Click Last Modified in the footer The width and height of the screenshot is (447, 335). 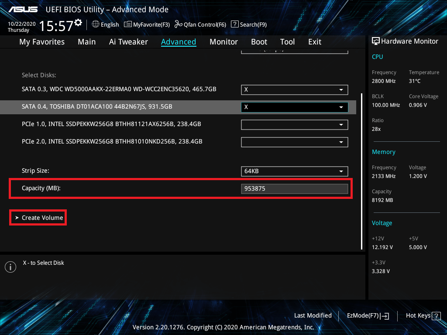pyautogui.click(x=313, y=315)
